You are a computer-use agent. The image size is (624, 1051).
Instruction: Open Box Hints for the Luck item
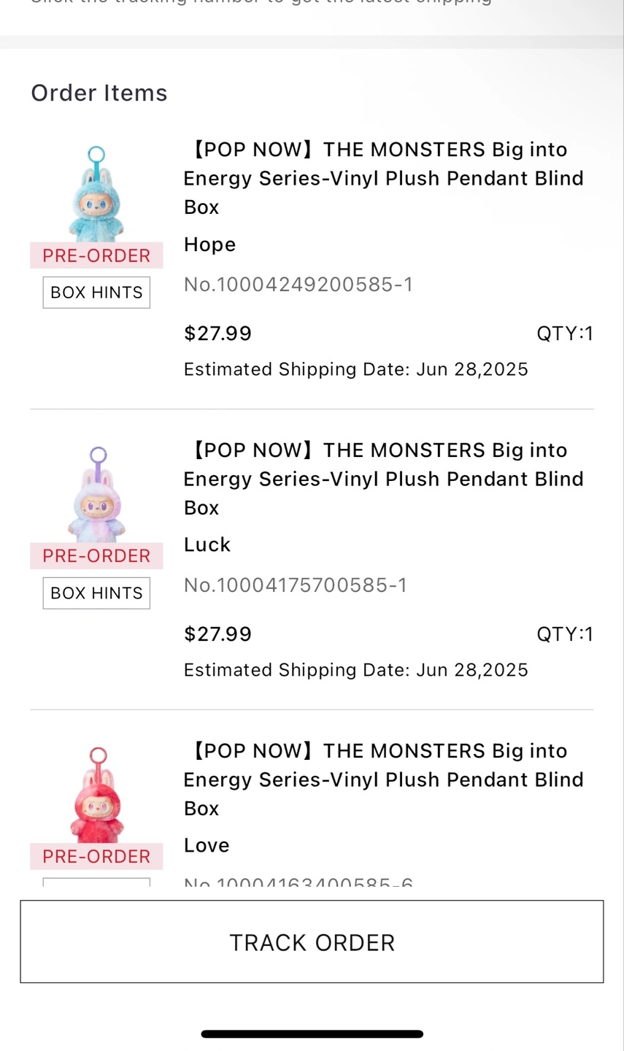(x=96, y=593)
